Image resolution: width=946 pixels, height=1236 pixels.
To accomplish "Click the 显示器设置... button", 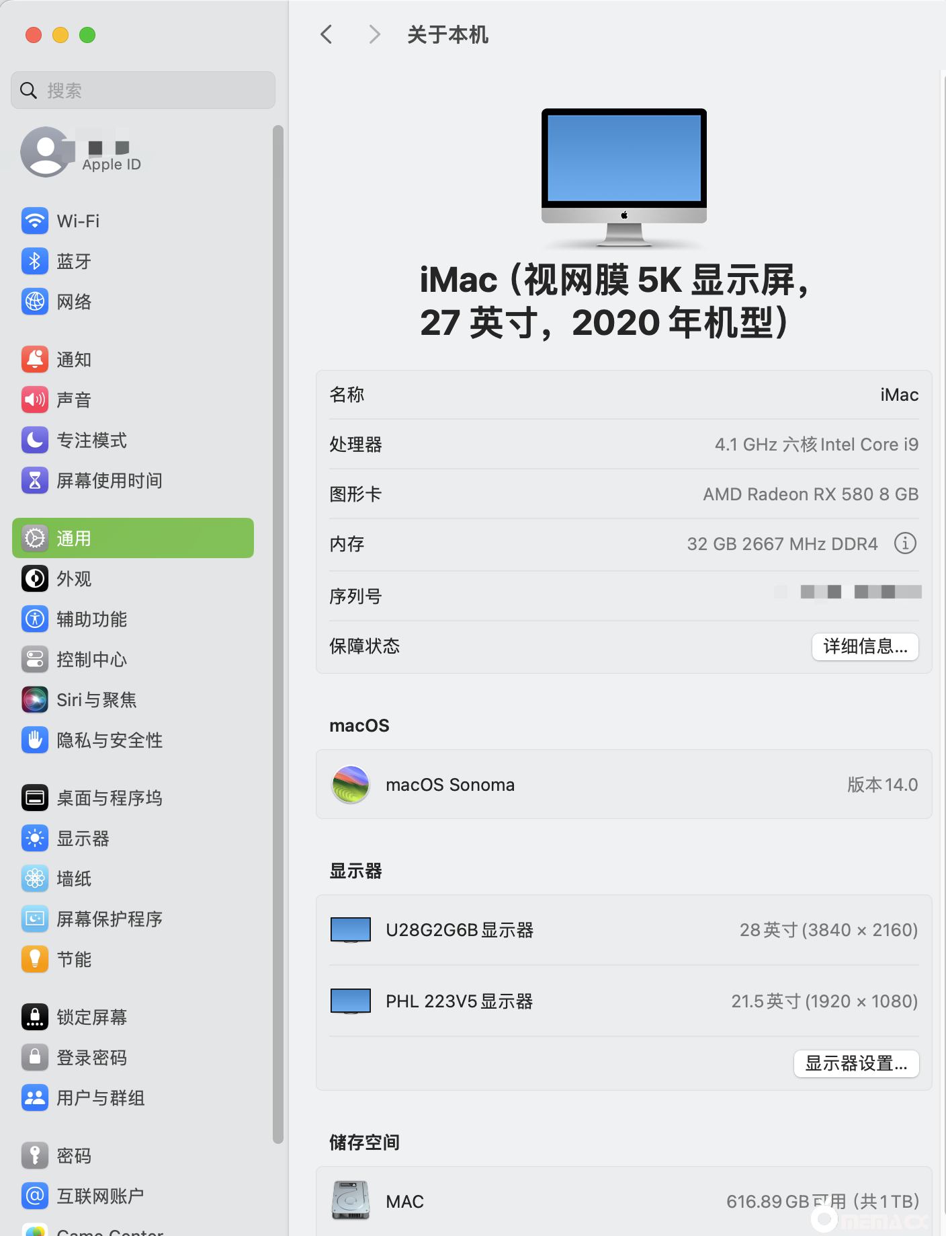I will click(856, 1063).
